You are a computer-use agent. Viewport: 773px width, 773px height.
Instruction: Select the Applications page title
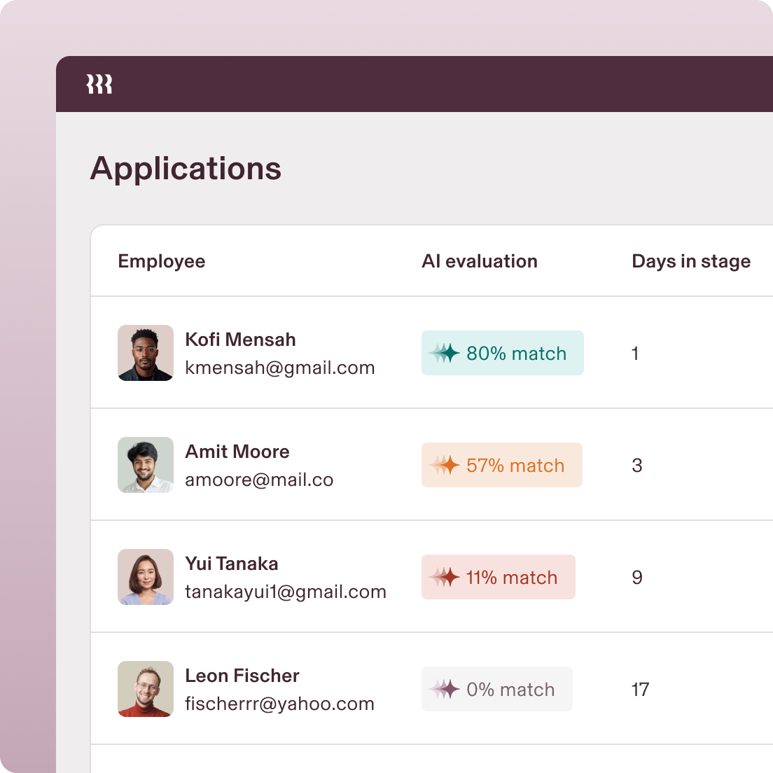tap(186, 168)
